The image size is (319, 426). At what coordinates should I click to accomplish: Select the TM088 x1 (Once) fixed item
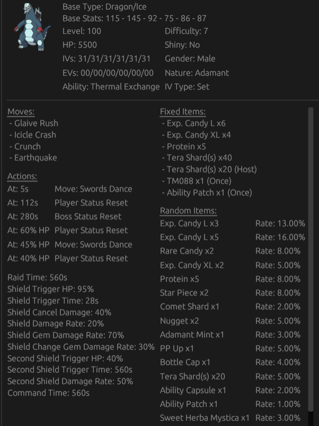pyautogui.click(x=197, y=181)
